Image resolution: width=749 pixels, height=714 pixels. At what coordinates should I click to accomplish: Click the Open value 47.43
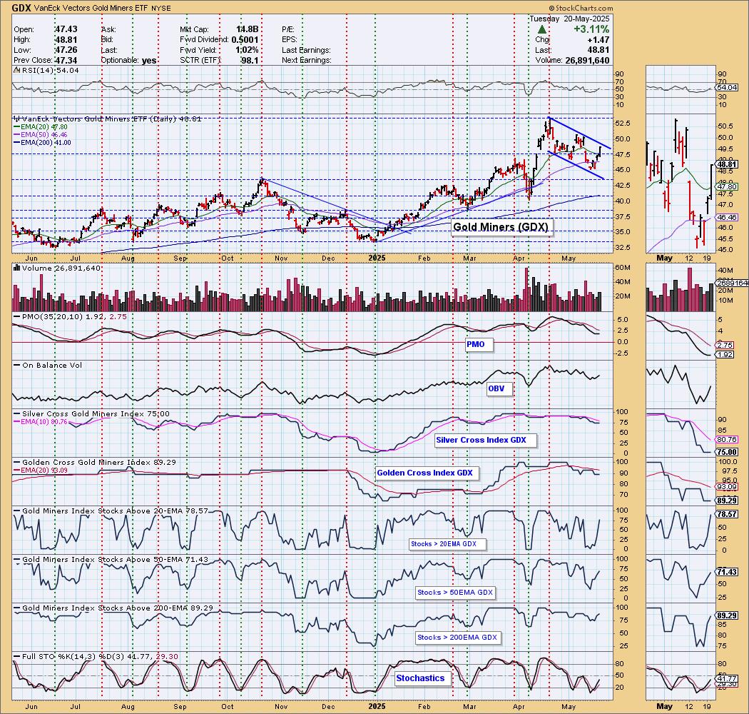coord(66,29)
